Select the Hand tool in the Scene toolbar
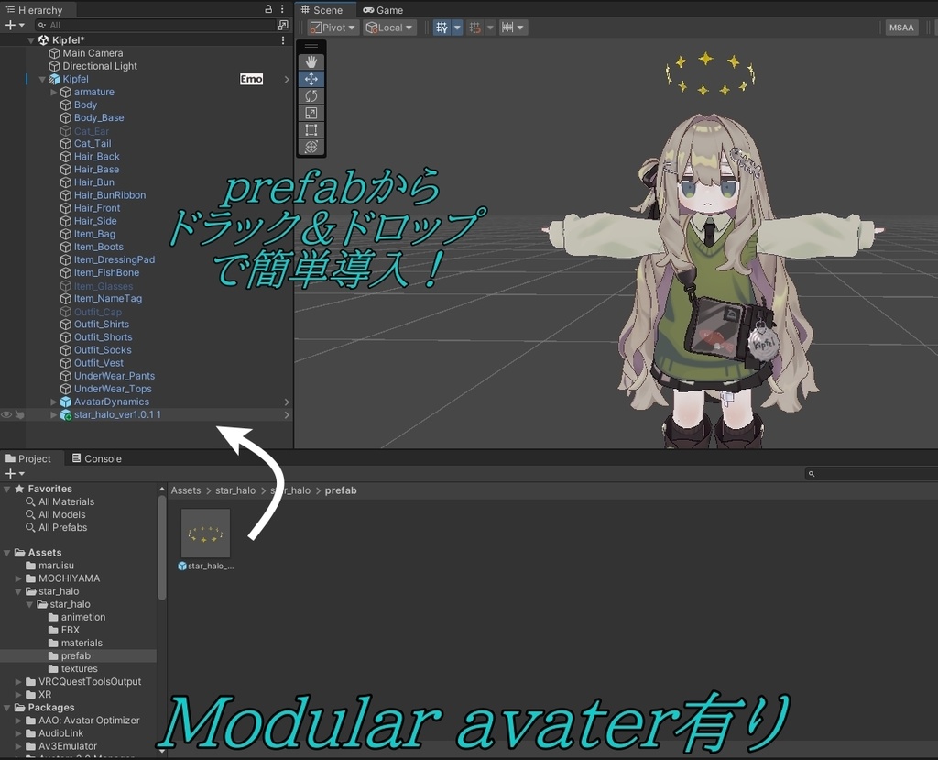938x760 pixels. pyautogui.click(x=311, y=61)
